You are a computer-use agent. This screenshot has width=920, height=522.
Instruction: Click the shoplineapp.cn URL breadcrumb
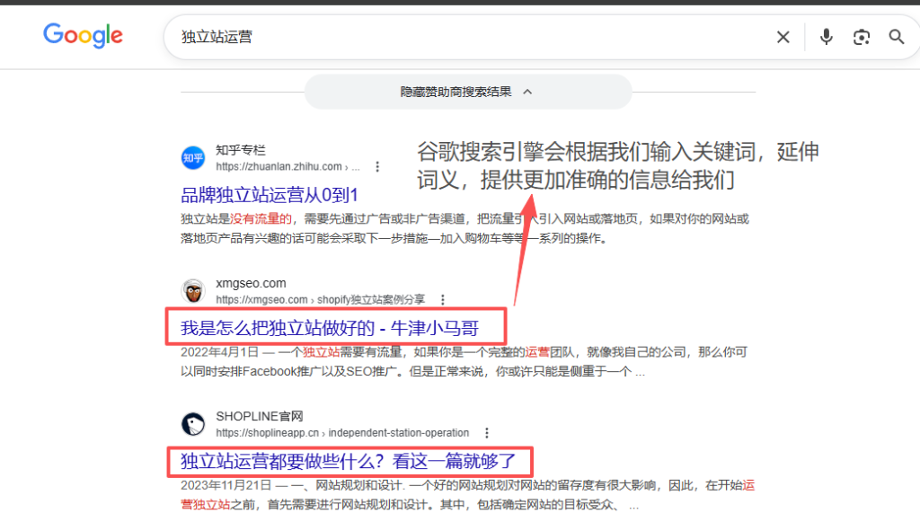(270, 433)
